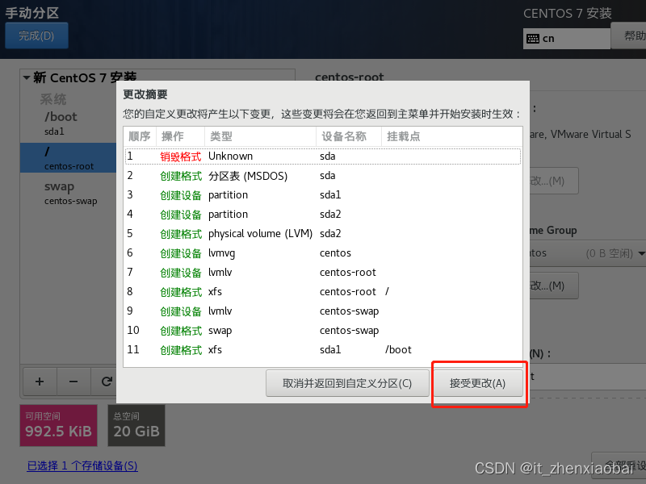This screenshot has height=484, width=646.
Task: Select row 11 xfs sda1 /boot
Action: point(323,350)
